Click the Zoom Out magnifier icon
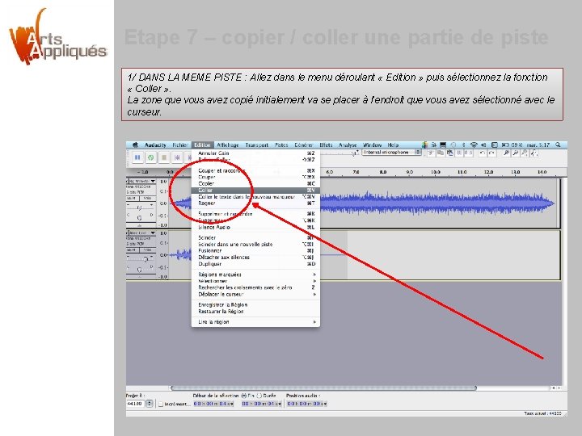Image resolution: width=582 pixels, height=436 pixels. pos(515,153)
